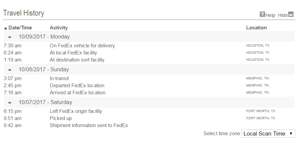Click the Location column header
The image size is (298, 145).
[x=256, y=28]
